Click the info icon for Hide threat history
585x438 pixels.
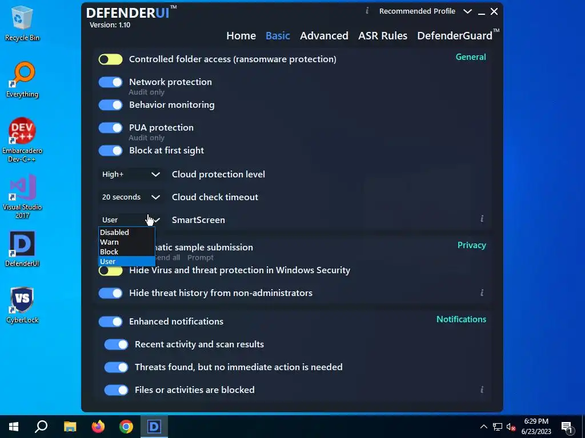click(482, 293)
